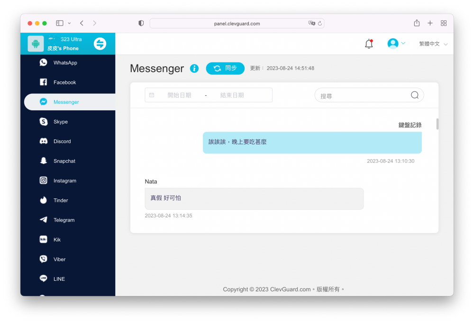Image resolution: width=474 pixels, height=323 pixels.
Task: Open Snapchat ghost icon
Action: (44, 161)
